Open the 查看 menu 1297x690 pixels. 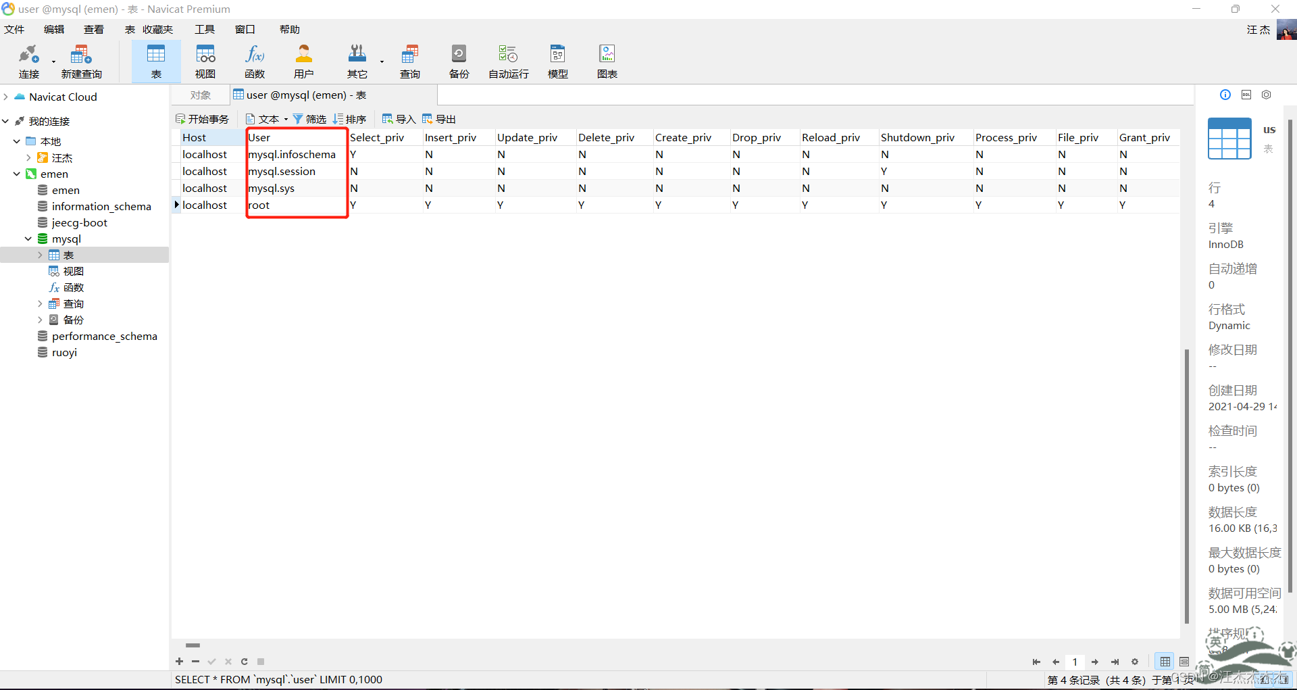pyautogui.click(x=94, y=30)
